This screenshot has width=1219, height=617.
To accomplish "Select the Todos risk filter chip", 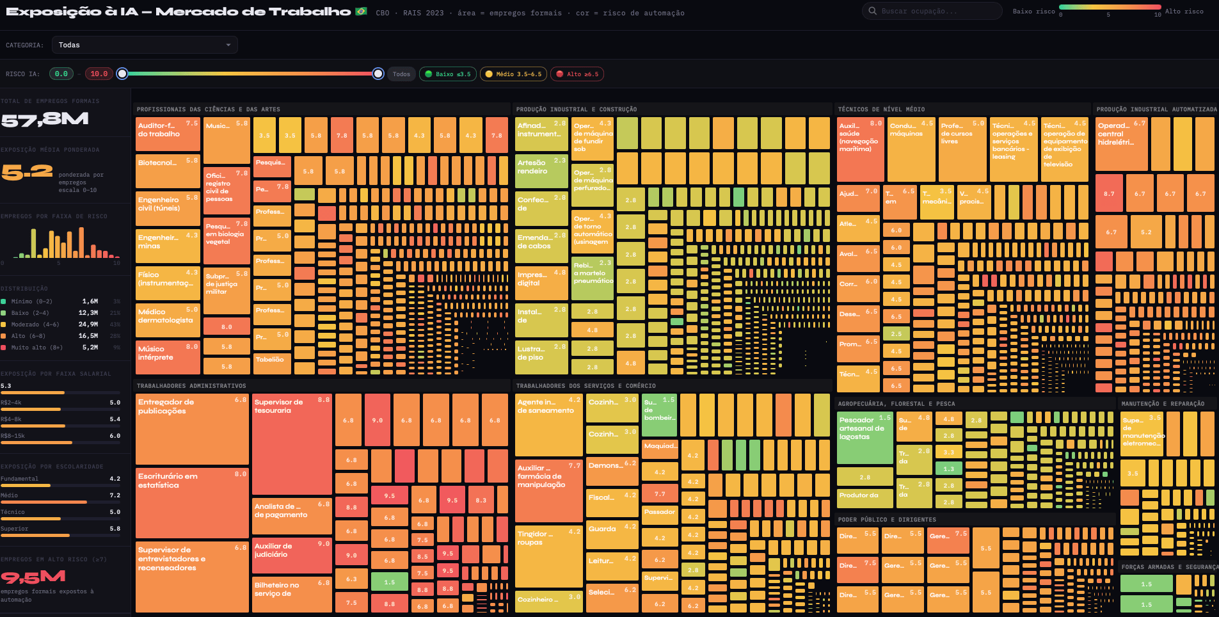I will tap(401, 74).
